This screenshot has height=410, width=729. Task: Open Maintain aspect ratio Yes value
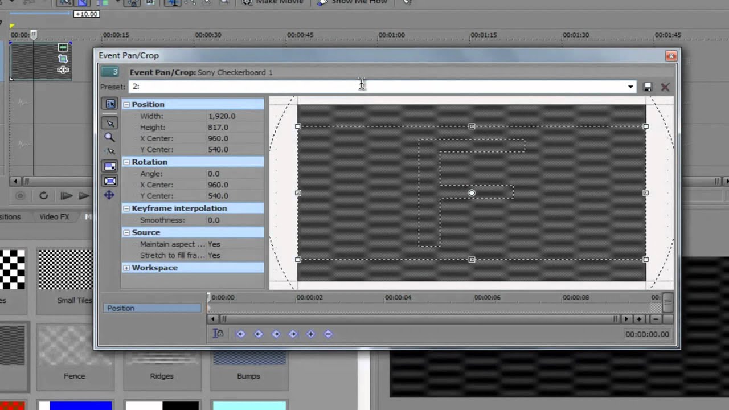214,244
